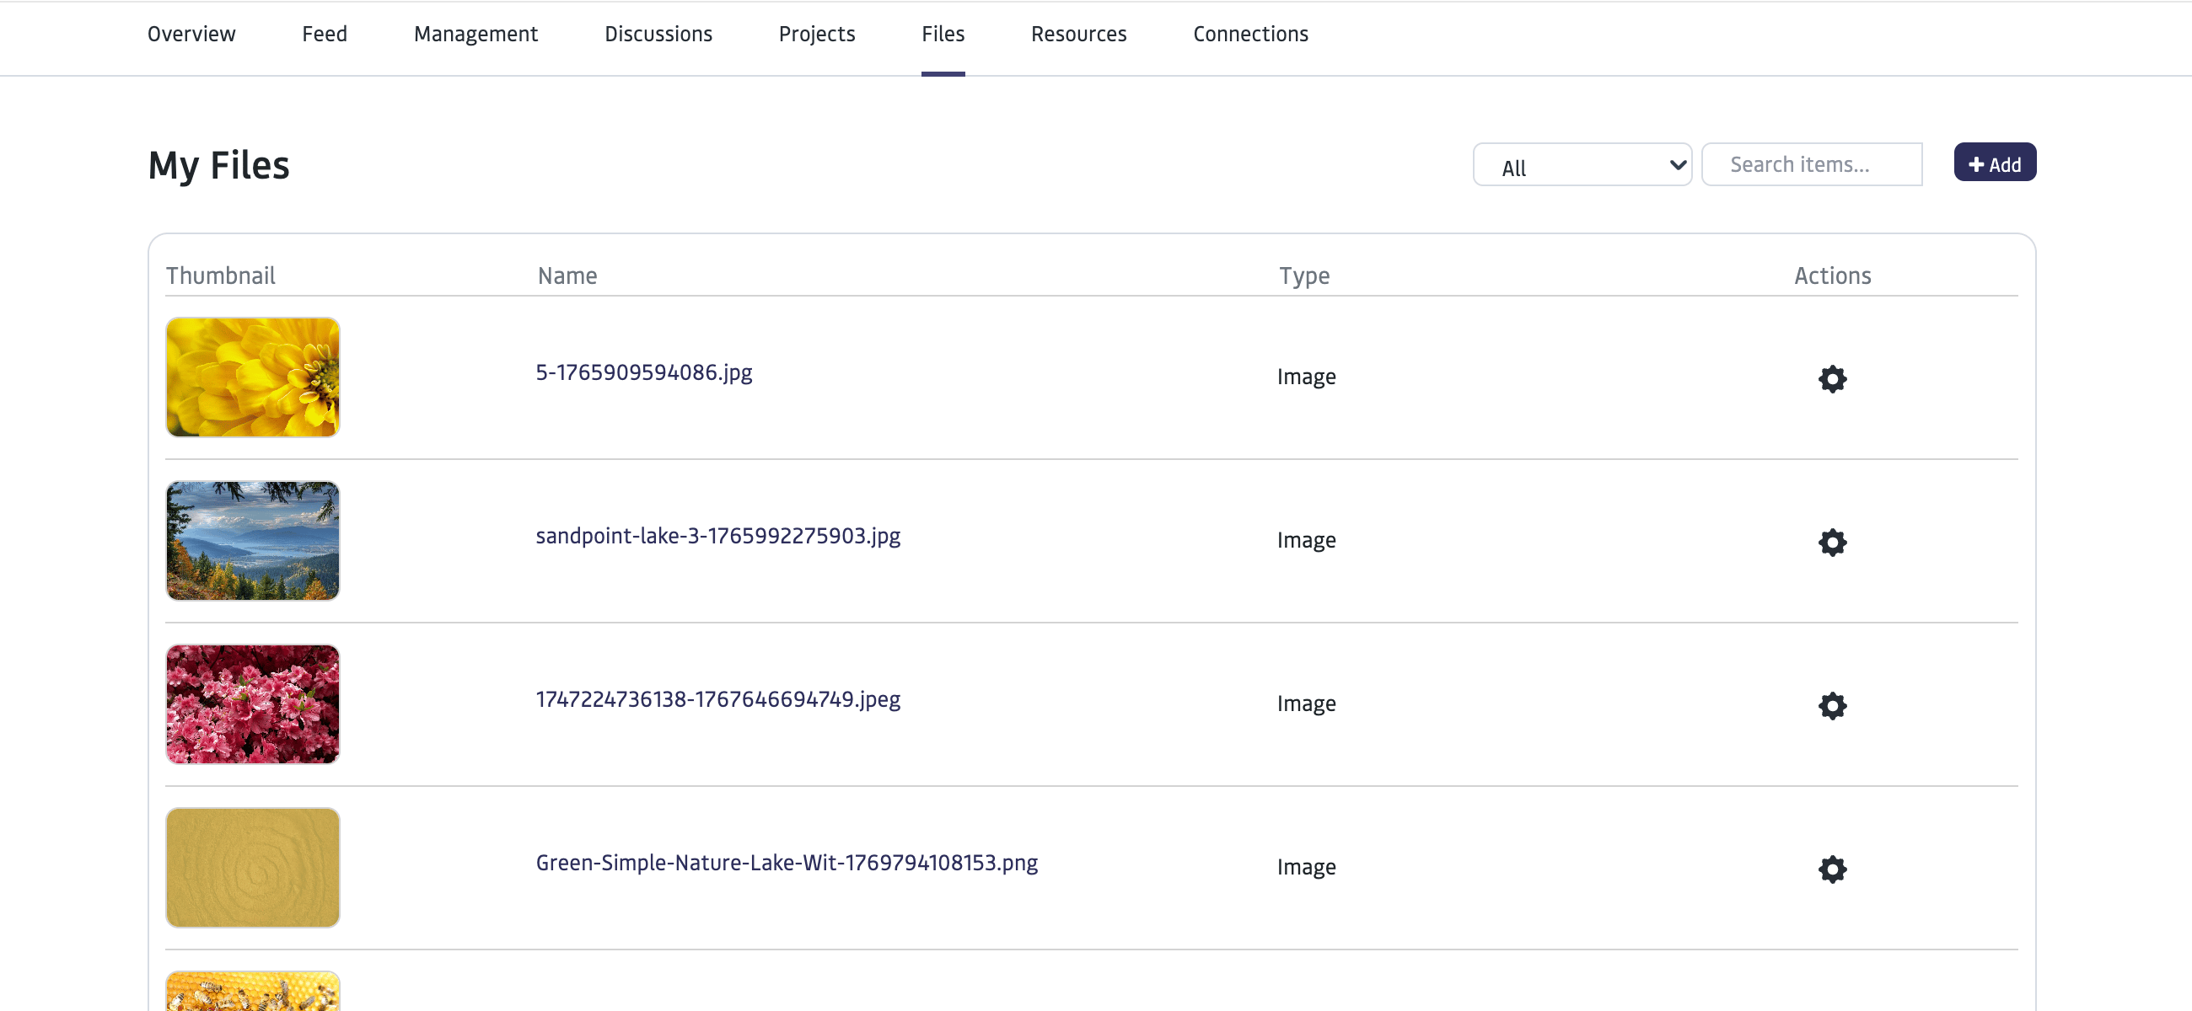Open the Resources tab
2192x1011 pixels.
(1079, 34)
